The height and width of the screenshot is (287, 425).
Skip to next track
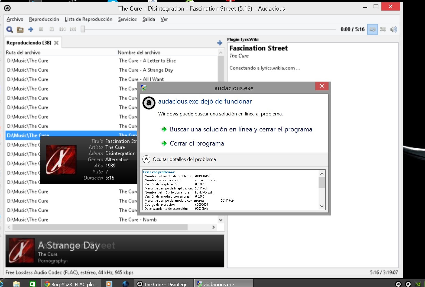pyautogui.click(x=73, y=29)
